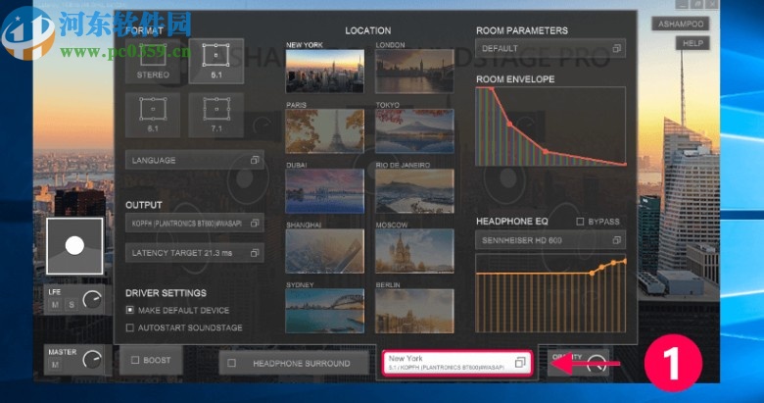Choose the 7.1 speaker format

[x=216, y=115]
